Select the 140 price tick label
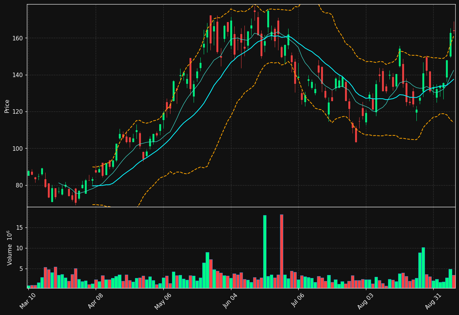This screenshot has height=315, width=459. pyautogui.click(x=18, y=75)
